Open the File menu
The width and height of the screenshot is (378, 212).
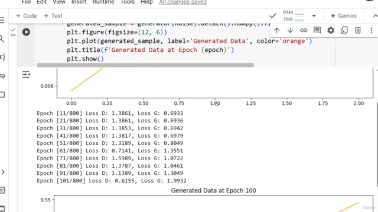tap(26, 2)
